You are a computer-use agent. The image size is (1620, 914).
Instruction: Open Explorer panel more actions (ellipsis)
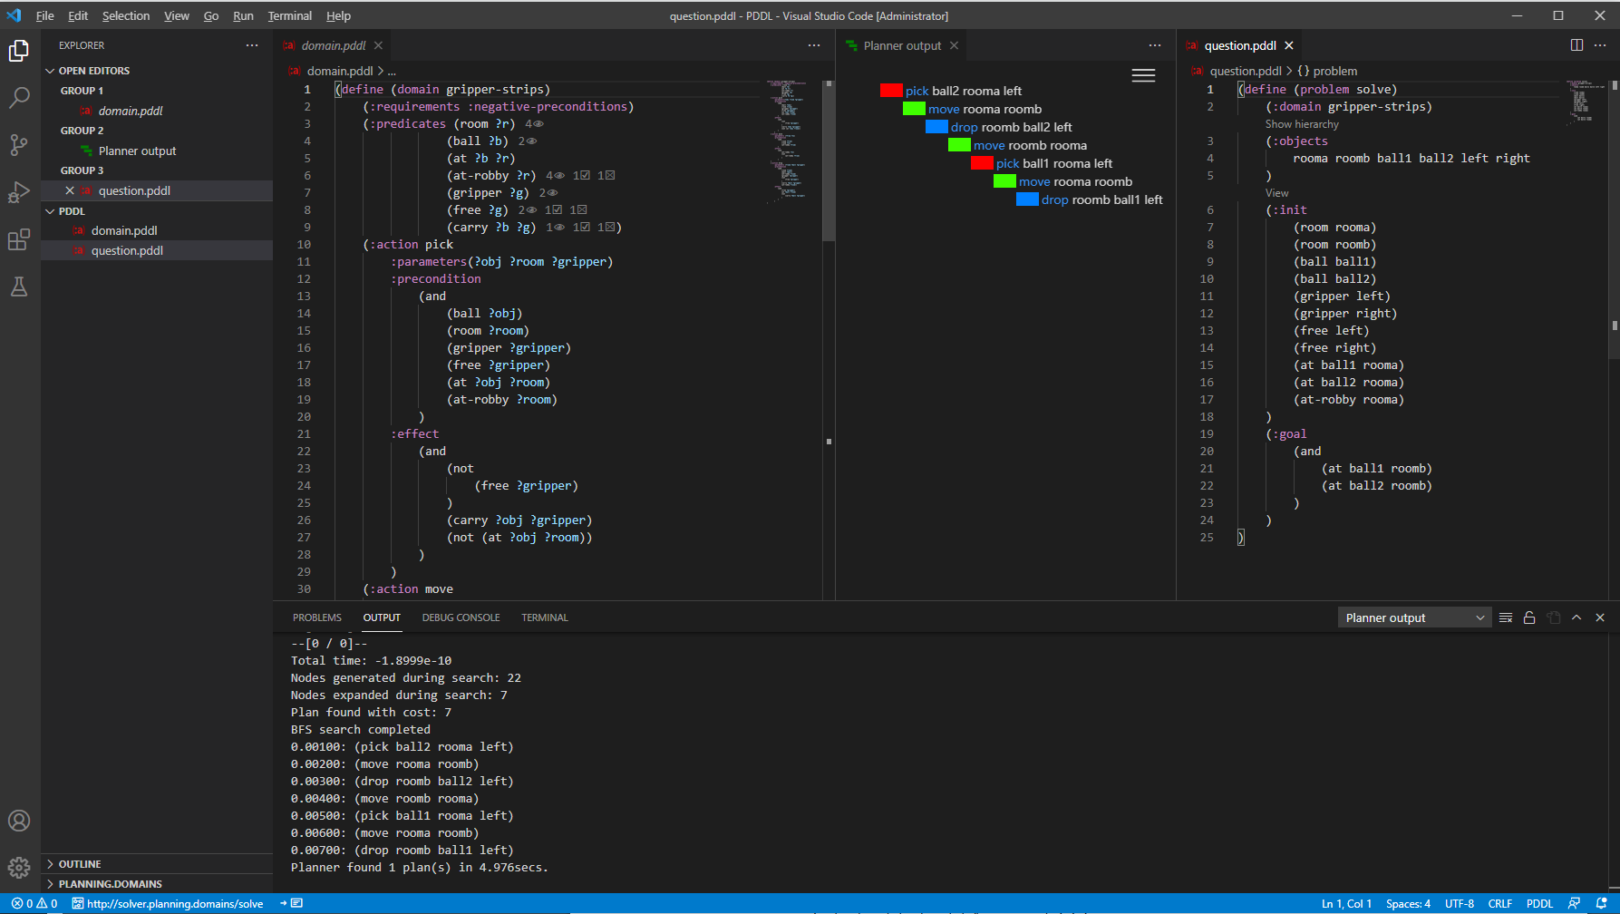[252, 45]
